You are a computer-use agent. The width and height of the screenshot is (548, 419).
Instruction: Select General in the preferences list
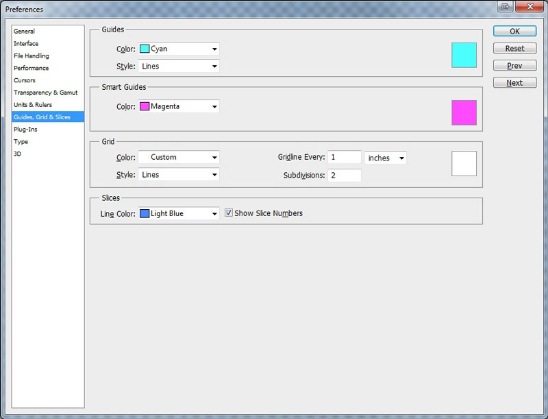pos(25,32)
